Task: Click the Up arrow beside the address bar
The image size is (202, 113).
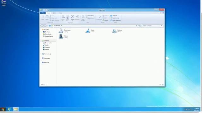Action: [50, 26]
